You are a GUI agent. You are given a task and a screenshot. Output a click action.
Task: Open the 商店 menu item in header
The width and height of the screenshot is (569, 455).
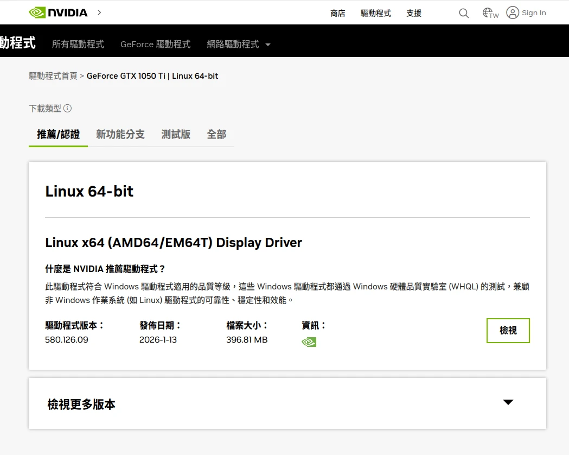(337, 13)
